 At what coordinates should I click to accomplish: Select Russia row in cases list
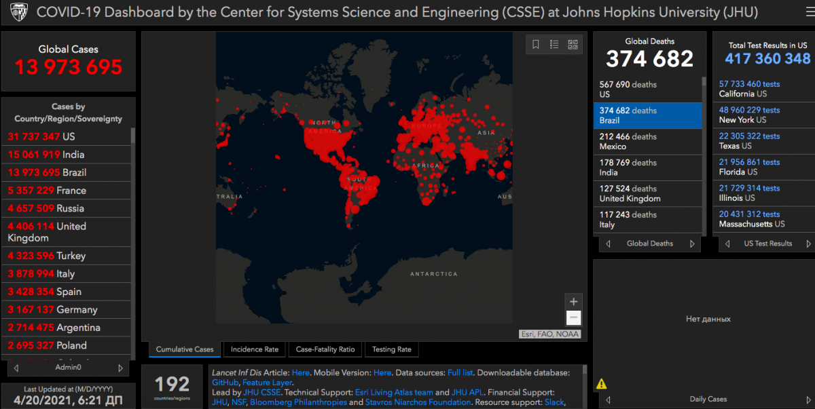66,208
